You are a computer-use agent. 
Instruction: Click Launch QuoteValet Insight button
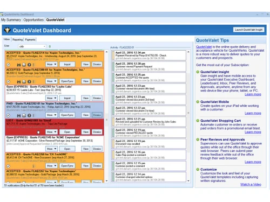[248, 30]
